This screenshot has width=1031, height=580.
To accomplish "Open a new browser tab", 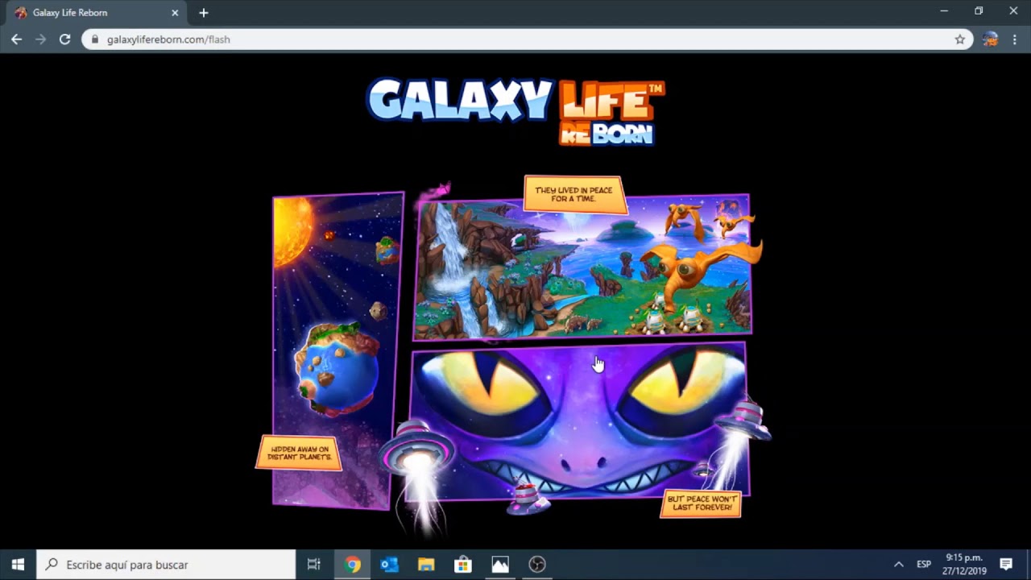I will (204, 13).
